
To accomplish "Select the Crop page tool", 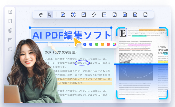I will [104, 15].
